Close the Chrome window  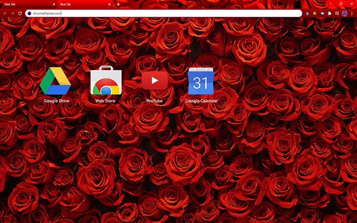(x=351, y=4)
